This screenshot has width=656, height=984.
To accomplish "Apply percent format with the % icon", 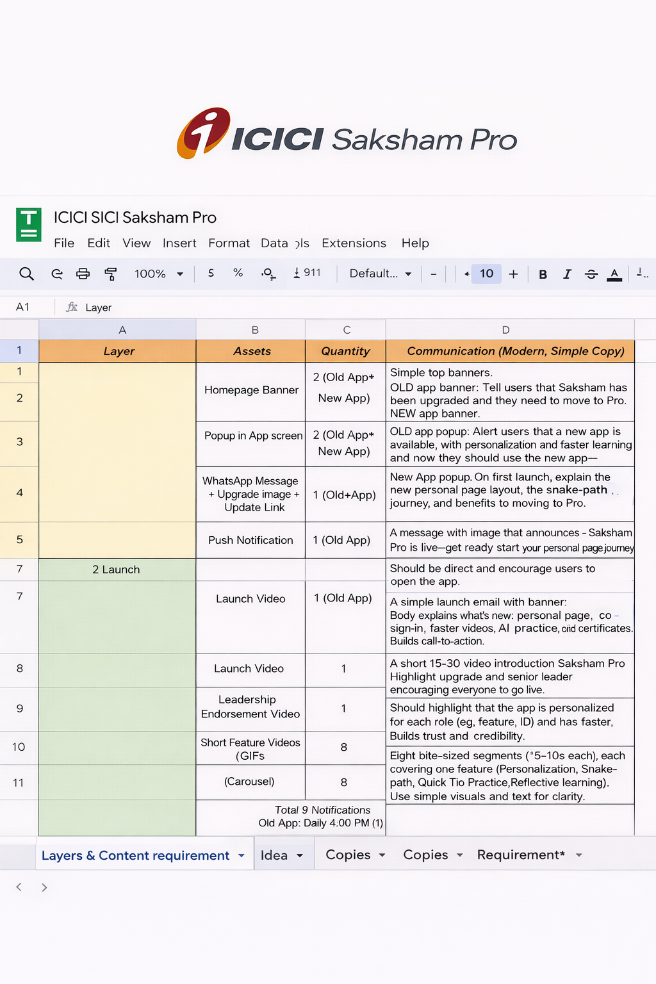I will pos(238,273).
